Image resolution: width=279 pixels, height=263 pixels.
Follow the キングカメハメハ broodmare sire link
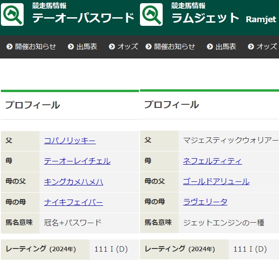pyautogui.click(x=73, y=181)
